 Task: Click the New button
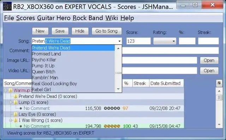pos(40,31)
